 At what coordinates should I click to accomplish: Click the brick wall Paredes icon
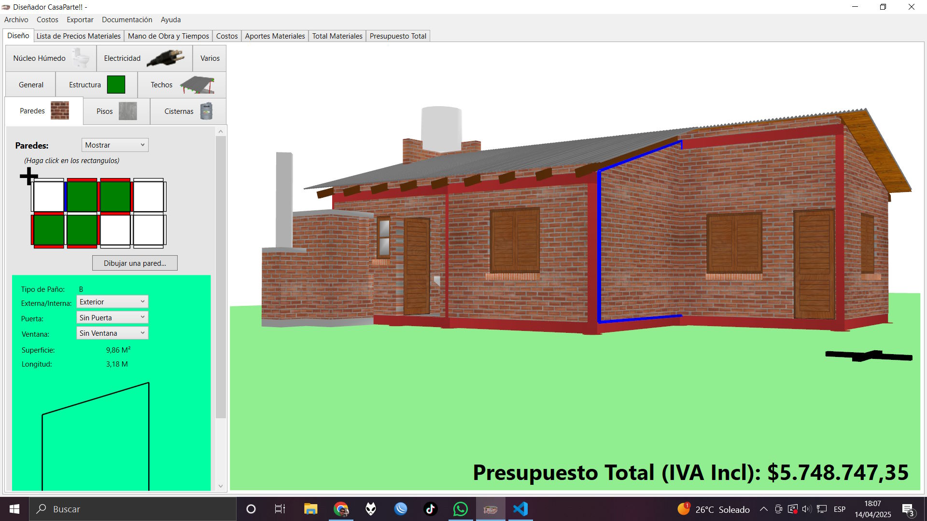coord(60,110)
